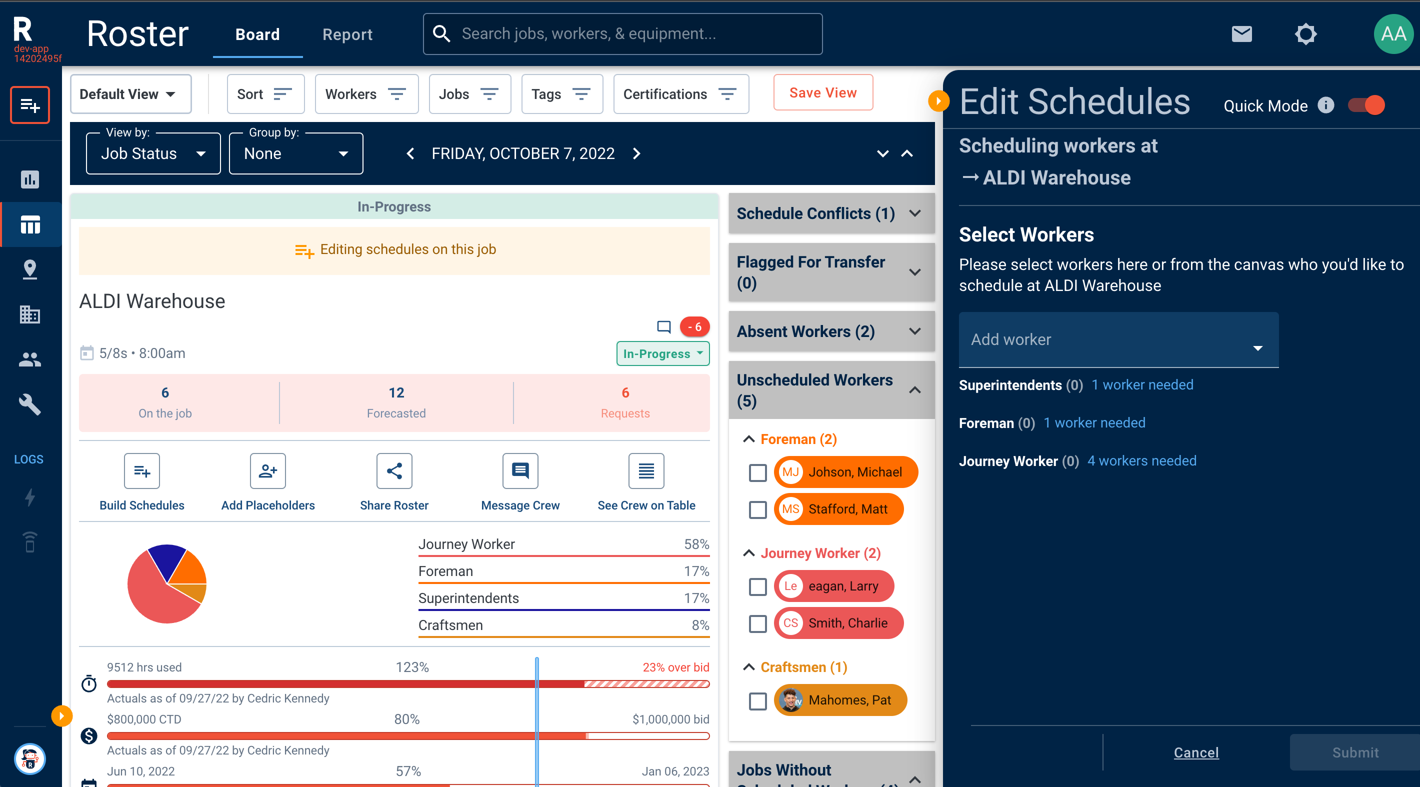Click the Message Crew icon
Image resolution: width=1420 pixels, height=787 pixels.
520,471
